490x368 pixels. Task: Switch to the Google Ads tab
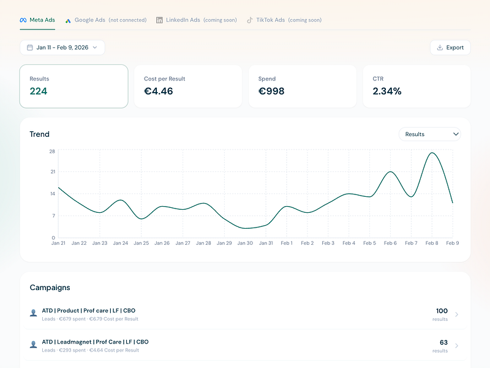coord(105,20)
